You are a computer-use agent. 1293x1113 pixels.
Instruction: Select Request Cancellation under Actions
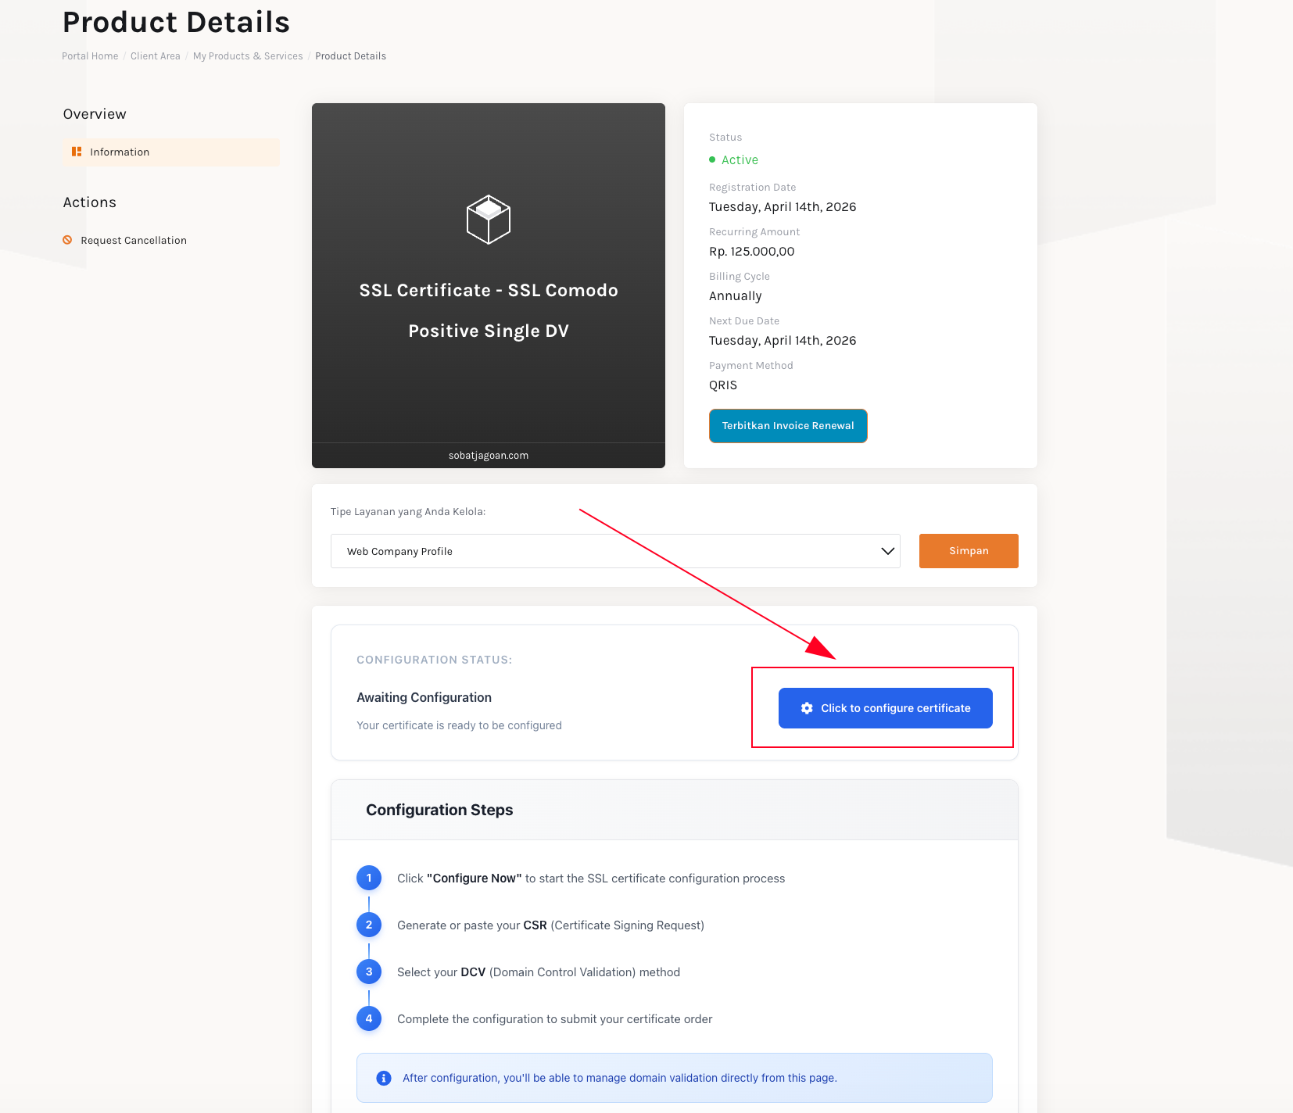pyautogui.click(x=134, y=241)
